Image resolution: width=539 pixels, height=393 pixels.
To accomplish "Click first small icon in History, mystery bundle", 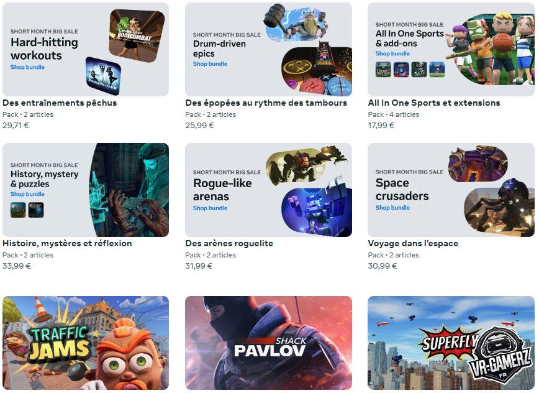I will point(18,210).
